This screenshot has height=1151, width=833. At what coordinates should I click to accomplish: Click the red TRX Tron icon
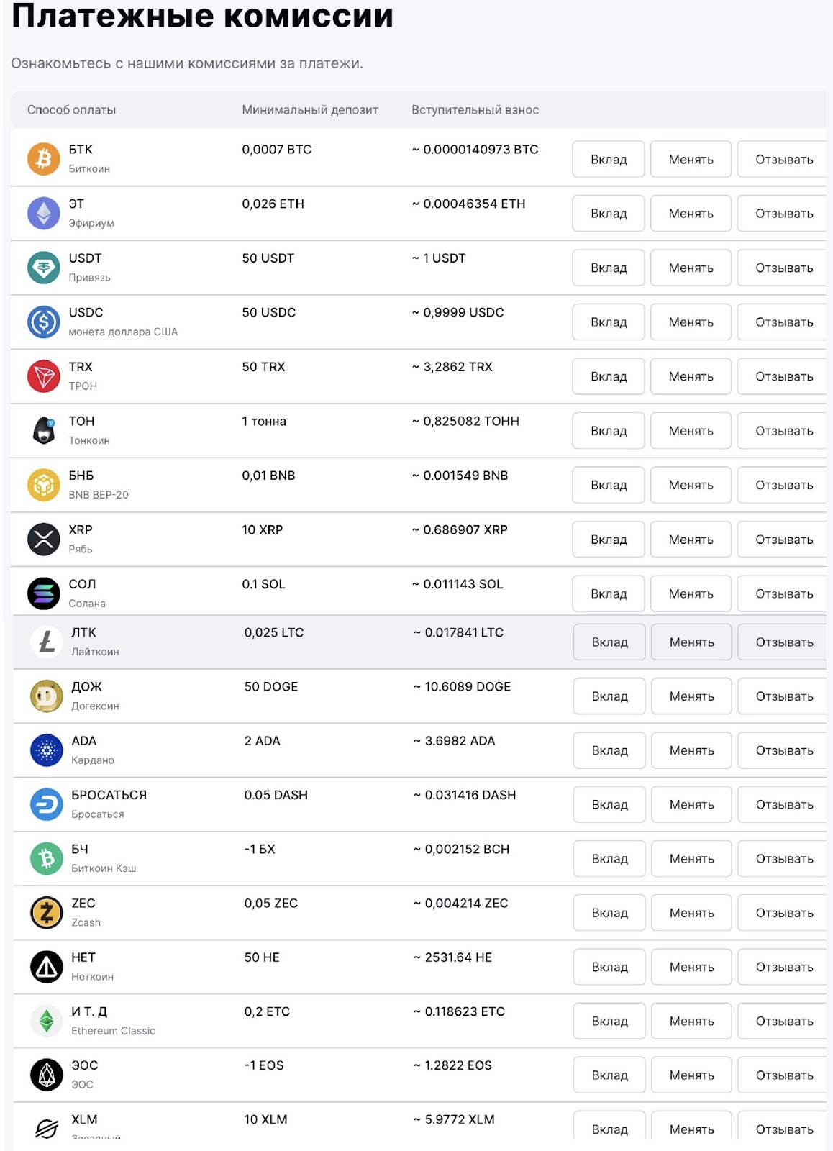(44, 376)
